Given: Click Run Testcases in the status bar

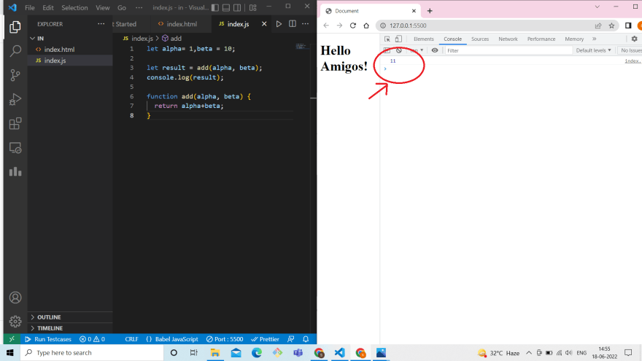Looking at the screenshot, I should click(x=48, y=339).
